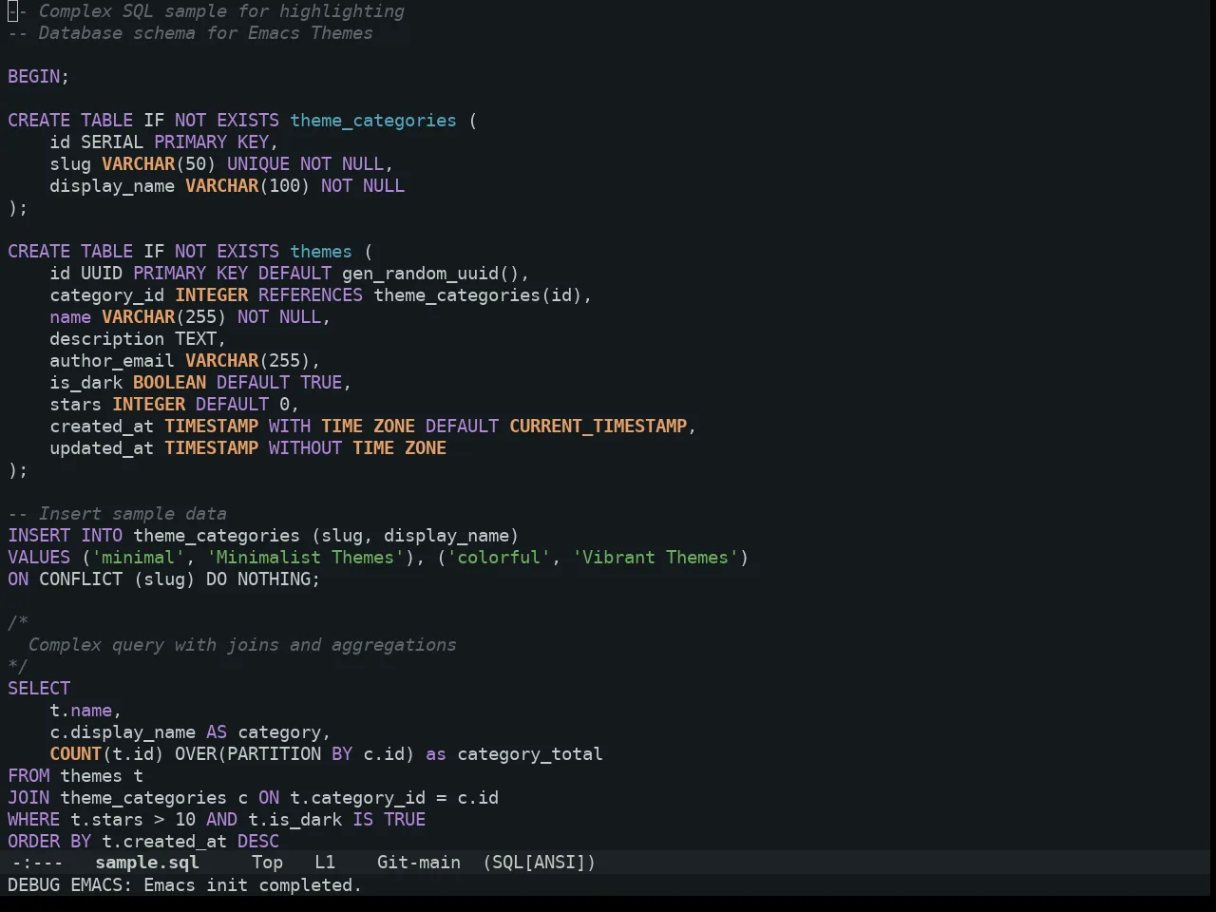
Task: Click 'description TEXT' line
Action: click(138, 339)
